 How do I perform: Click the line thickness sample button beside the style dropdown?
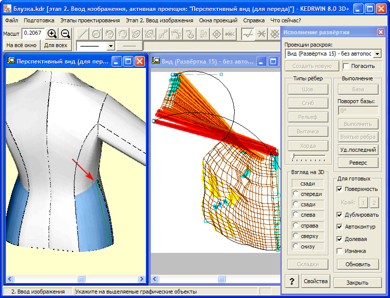click(130, 46)
